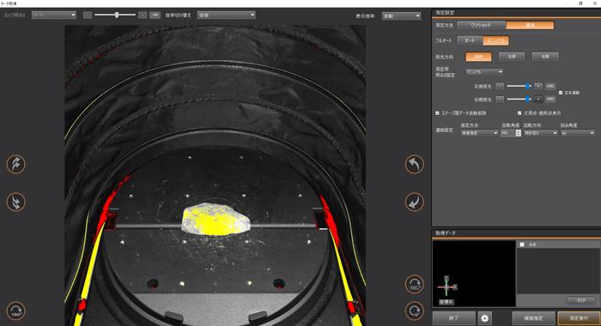601x326 pixels.
Task: Toggle the checkbox in the acquired data list header
Action: [x=522, y=244]
